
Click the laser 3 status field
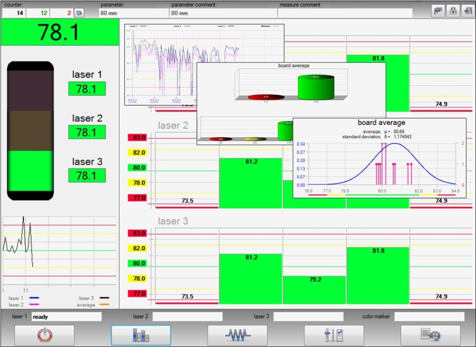coord(308,317)
